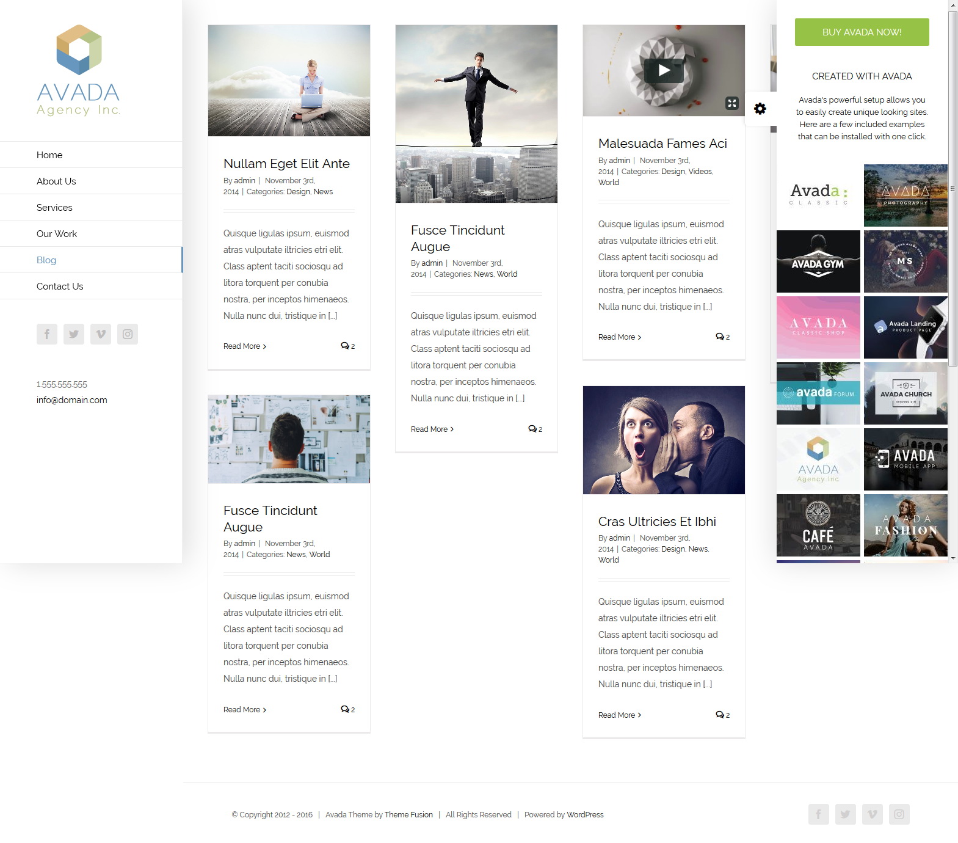Read More on Nullam Eget Elit Ante

[245, 346]
